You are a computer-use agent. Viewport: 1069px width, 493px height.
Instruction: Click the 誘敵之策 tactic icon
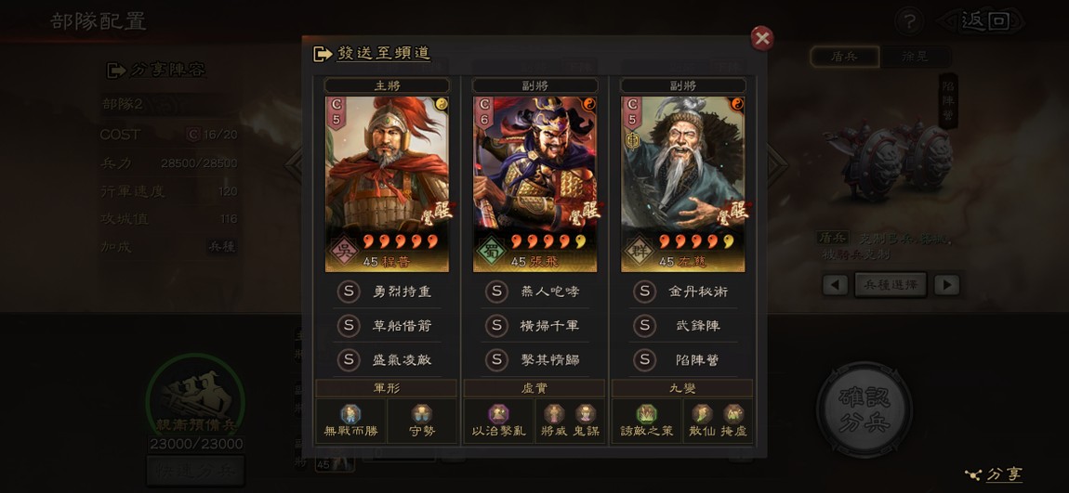[647, 421]
